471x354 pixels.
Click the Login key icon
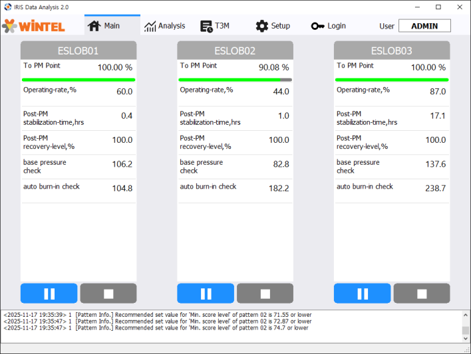318,26
